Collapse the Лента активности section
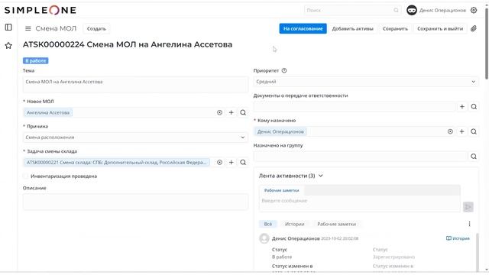This screenshot has height=275, width=489. click(x=321, y=176)
